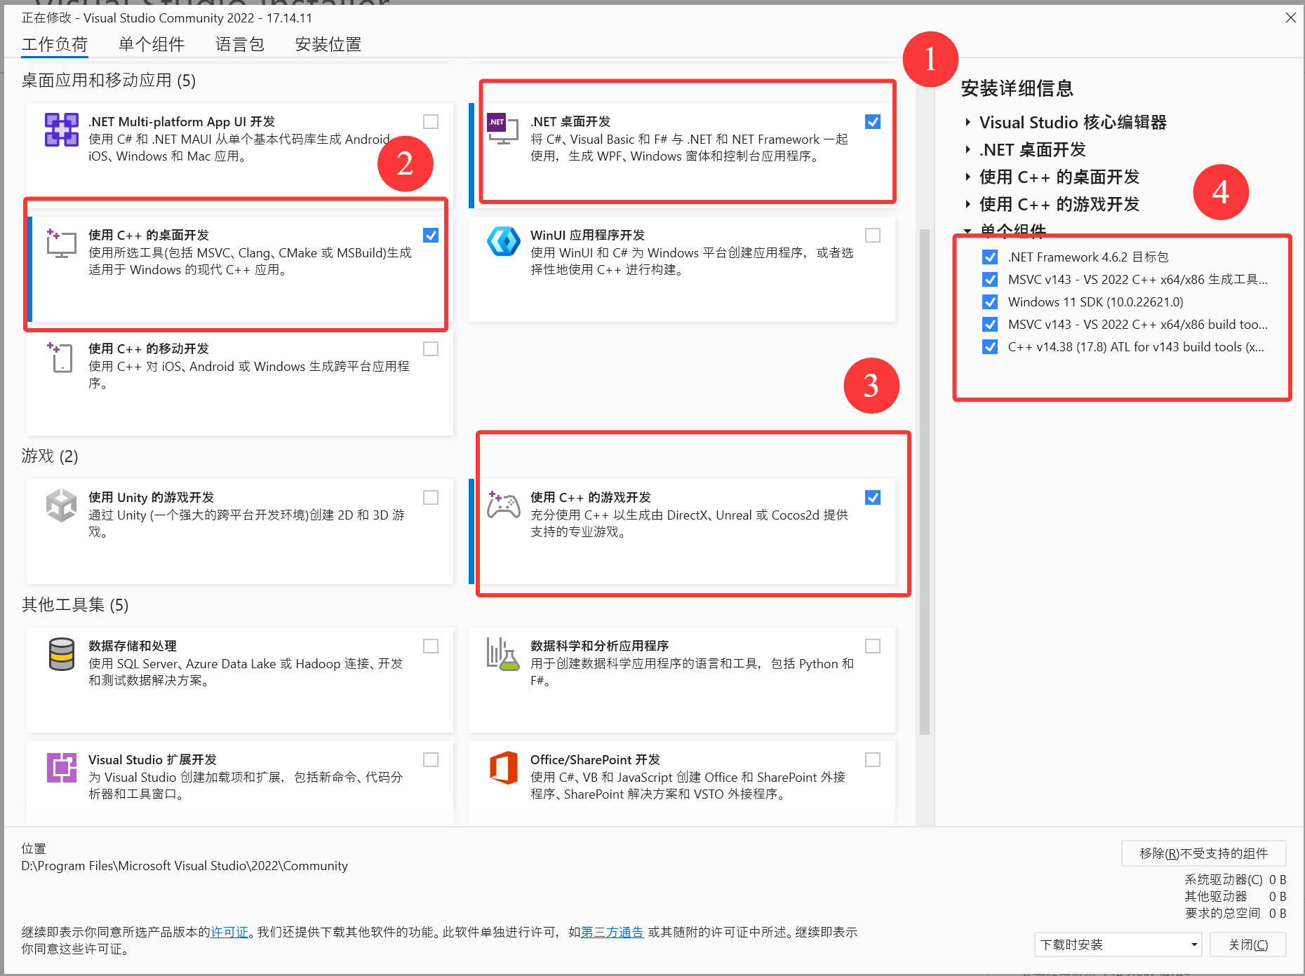The image size is (1305, 976).
Task: Click the 使用 C++ 的桌面开发 icon
Action: (x=61, y=243)
